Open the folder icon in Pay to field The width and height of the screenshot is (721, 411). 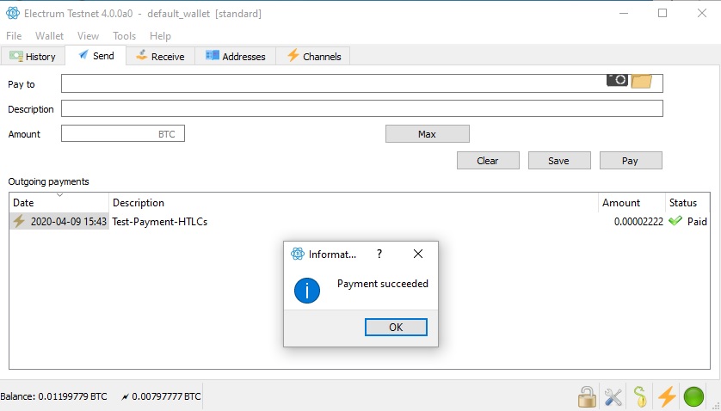coord(642,81)
